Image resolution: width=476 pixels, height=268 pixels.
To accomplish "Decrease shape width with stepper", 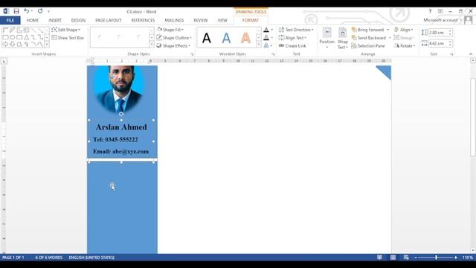I will tap(450, 45).
